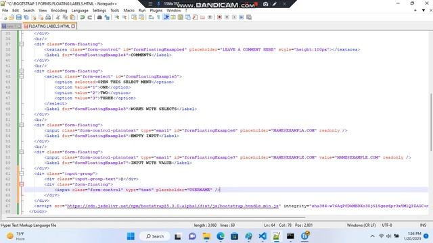Open Find with the binoculars icon
The width and height of the screenshot is (433, 243).
99,17
